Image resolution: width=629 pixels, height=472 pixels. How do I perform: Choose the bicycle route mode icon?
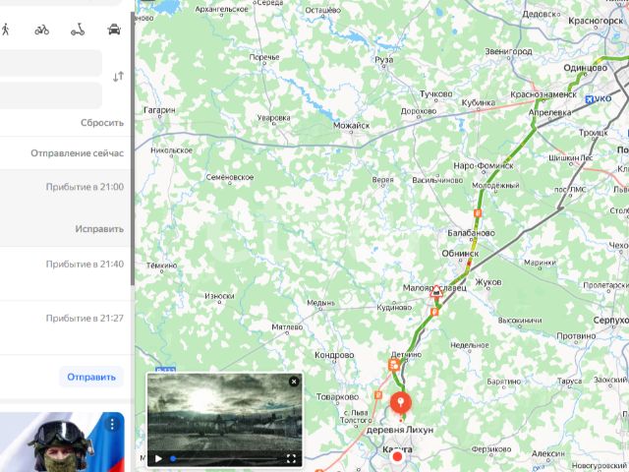(41, 29)
